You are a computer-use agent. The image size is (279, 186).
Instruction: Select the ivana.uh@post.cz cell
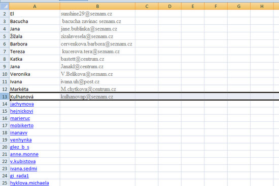(x=97, y=81)
